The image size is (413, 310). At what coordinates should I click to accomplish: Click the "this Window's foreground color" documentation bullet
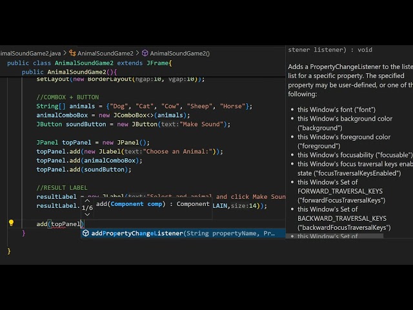(x=344, y=141)
